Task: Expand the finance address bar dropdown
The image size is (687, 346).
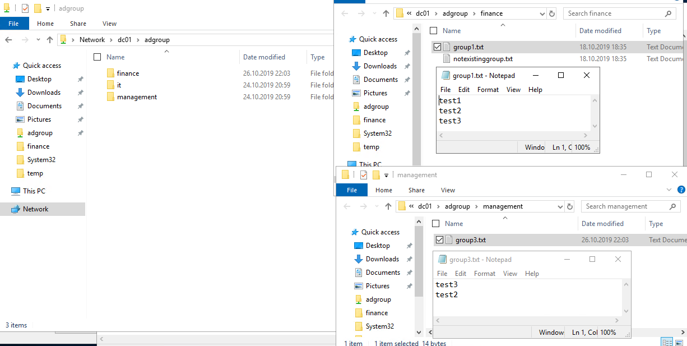Action: (542, 13)
